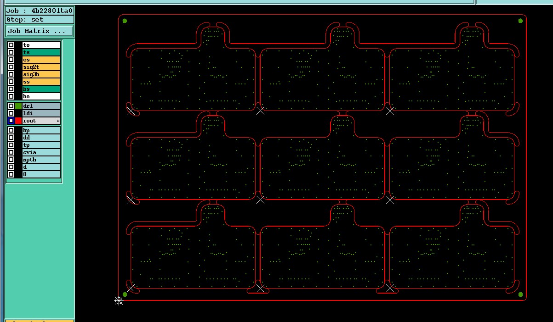Toggle the checkbox for layer ts
This screenshot has height=322, width=553.
11,52
